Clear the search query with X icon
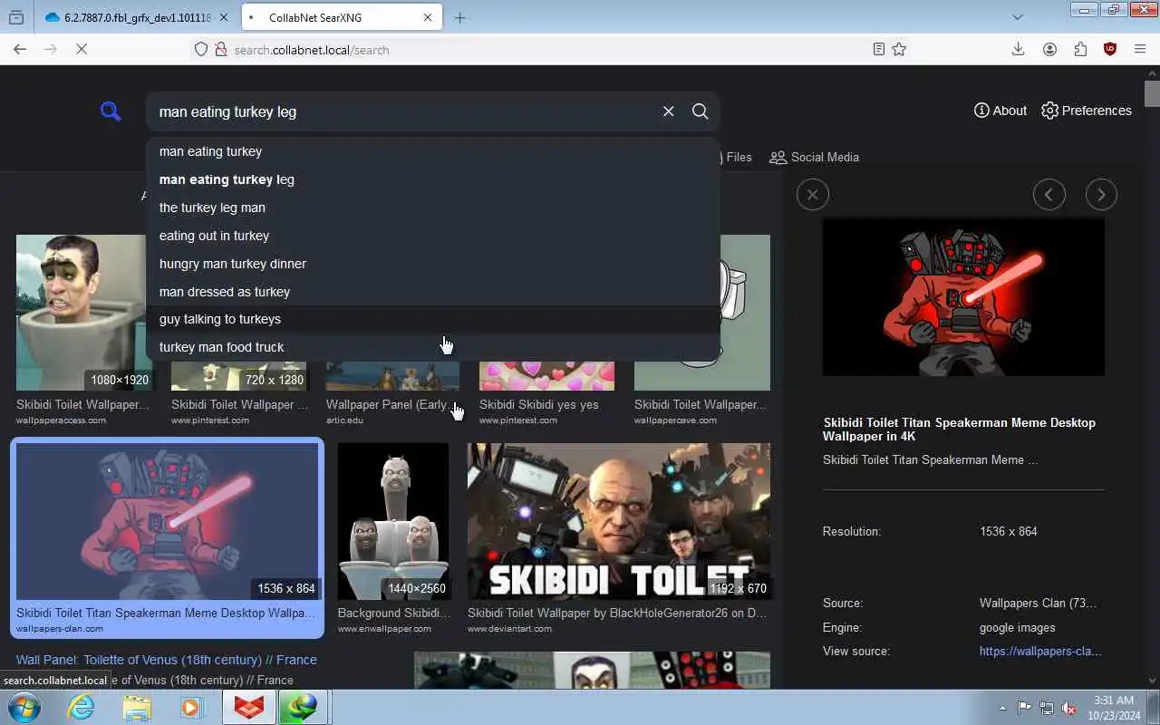The image size is (1160, 725). (x=668, y=111)
